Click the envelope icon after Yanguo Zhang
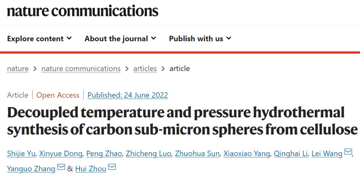The height and width of the screenshot is (183, 360). click(x=61, y=167)
